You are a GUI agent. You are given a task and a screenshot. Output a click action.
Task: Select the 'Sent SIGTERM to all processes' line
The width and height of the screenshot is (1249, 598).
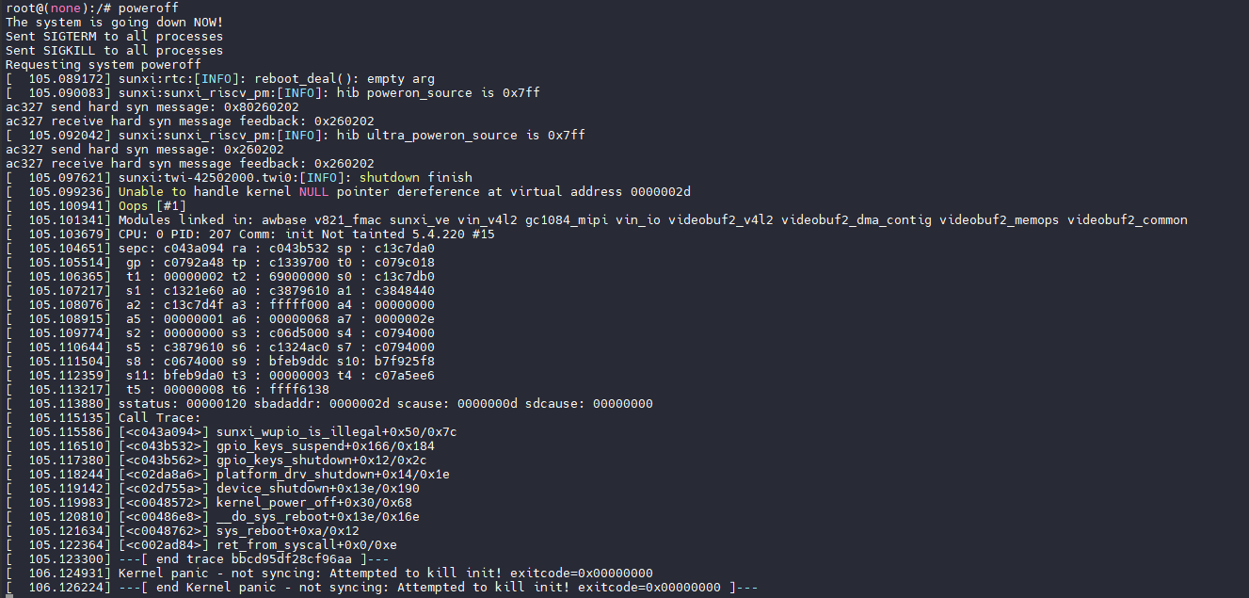[114, 37]
